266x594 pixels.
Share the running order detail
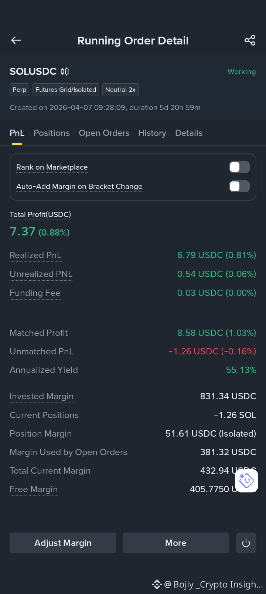coord(250,40)
